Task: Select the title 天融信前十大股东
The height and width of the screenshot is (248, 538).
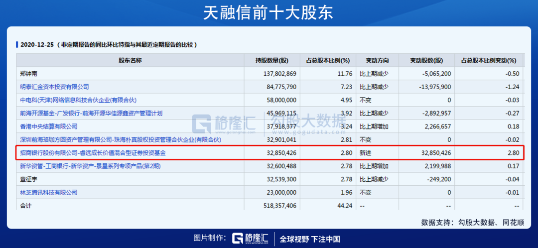Action: (269, 12)
